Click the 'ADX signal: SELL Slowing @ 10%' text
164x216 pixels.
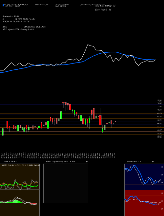pos(18,29)
